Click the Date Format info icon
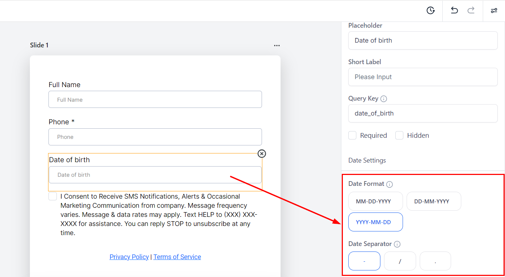The image size is (505, 277). 389,184
